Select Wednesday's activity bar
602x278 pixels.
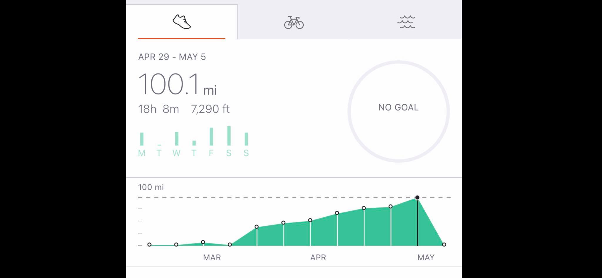177,138
